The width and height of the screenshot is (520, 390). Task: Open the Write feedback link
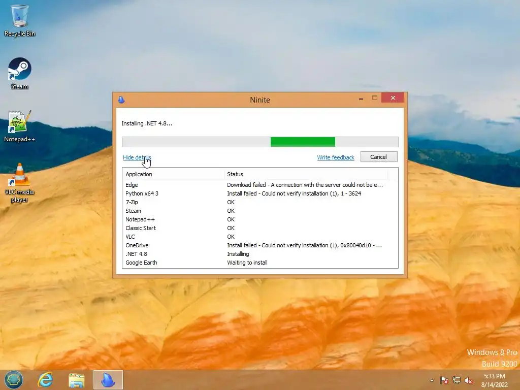[x=336, y=157]
